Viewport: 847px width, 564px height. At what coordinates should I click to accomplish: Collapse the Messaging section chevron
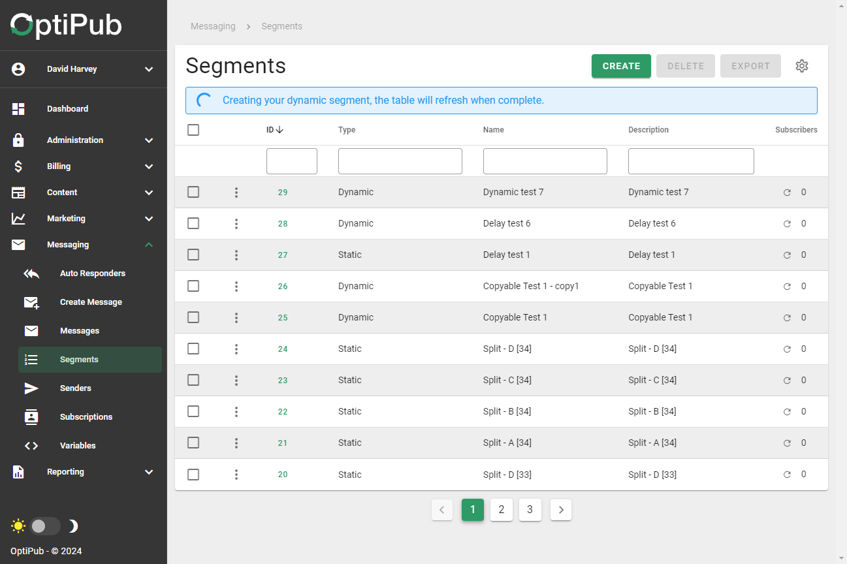tap(149, 245)
